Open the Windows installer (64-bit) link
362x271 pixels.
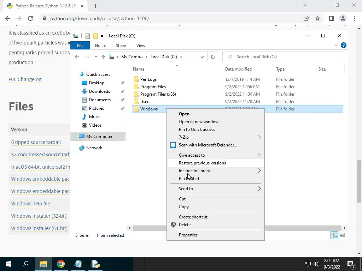click(x=39, y=228)
